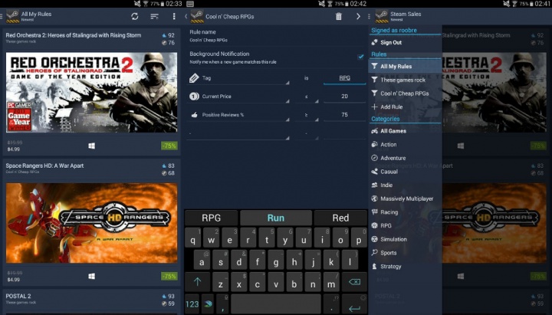
Task: Tap the Windows platform icon under Red Orchestra 2
Action: tap(91, 146)
